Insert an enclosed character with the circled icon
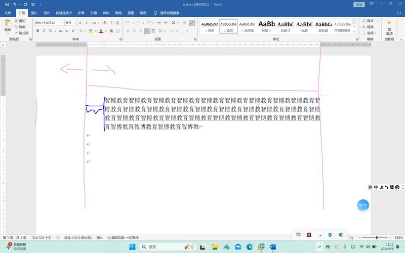 (117, 31)
